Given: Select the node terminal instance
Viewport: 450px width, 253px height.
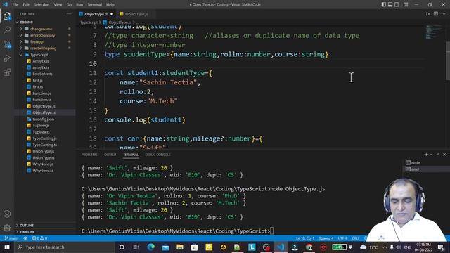Looking at the screenshot, I should click(x=426, y=162).
